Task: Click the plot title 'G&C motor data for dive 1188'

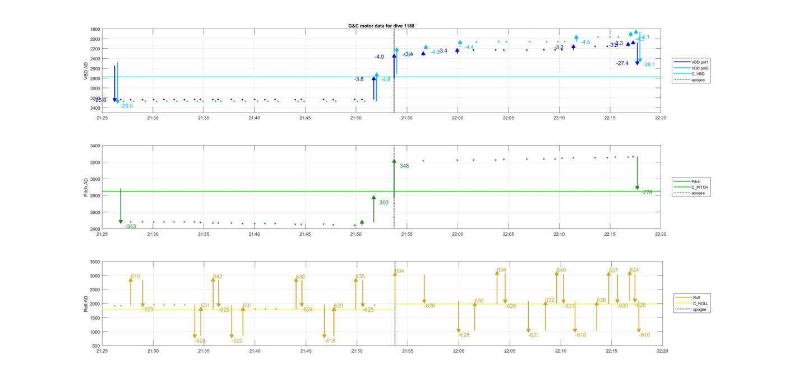Action: click(x=381, y=26)
